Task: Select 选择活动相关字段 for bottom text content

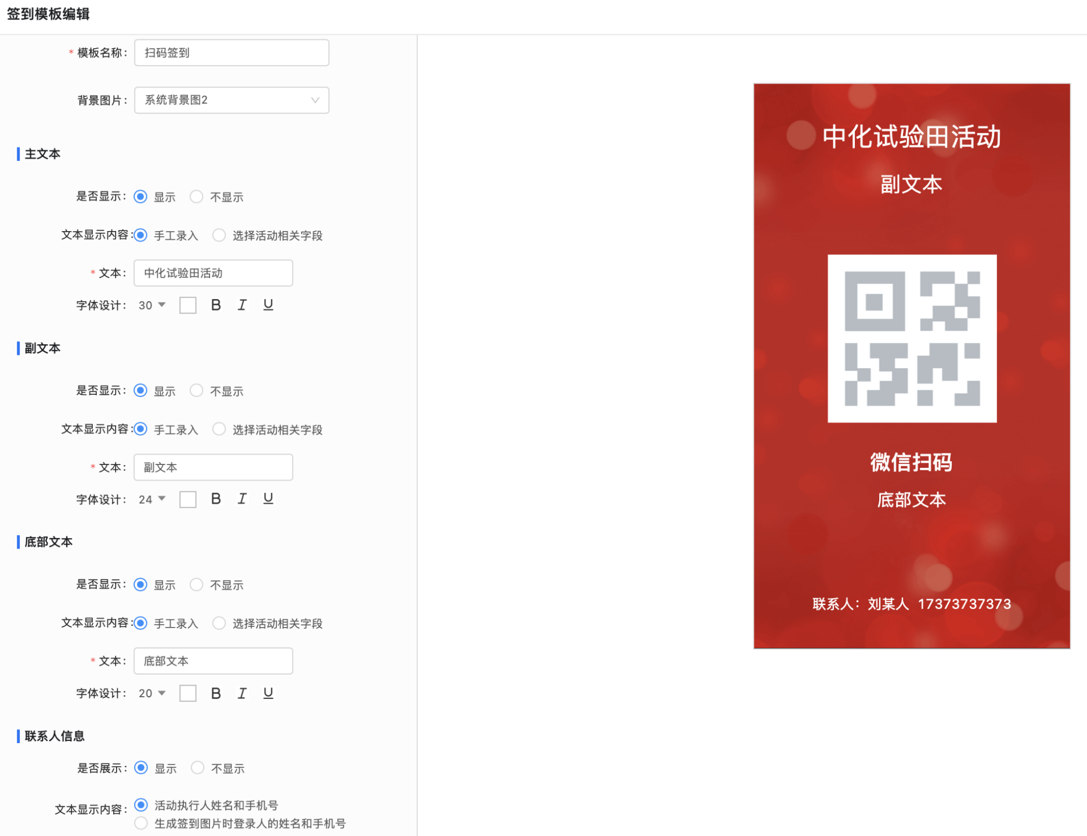Action: click(219, 623)
